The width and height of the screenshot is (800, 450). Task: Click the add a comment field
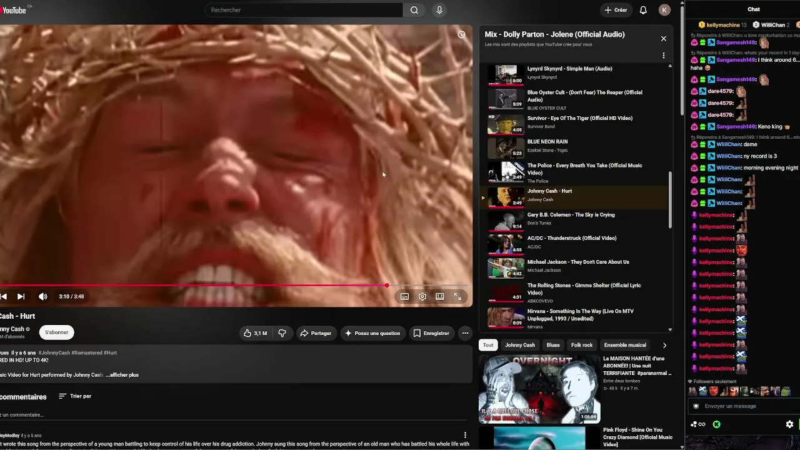pos(234,415)
